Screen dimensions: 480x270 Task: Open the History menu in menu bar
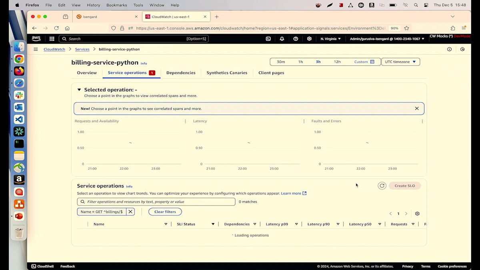[93, 5]
